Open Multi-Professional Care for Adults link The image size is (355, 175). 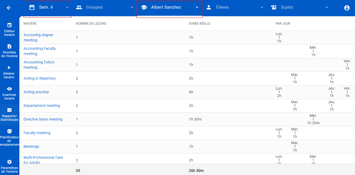[x=43, y=160]
